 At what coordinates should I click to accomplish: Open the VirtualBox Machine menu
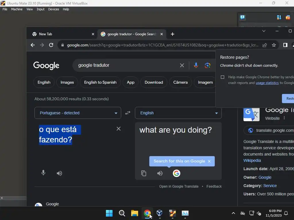click(17, 9)
